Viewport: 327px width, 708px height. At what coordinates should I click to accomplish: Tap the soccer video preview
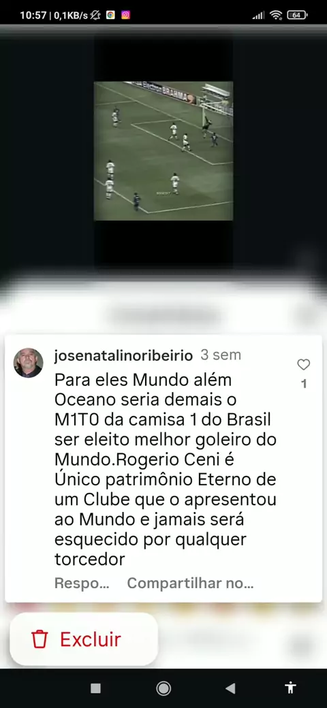(x=163, y=151)
